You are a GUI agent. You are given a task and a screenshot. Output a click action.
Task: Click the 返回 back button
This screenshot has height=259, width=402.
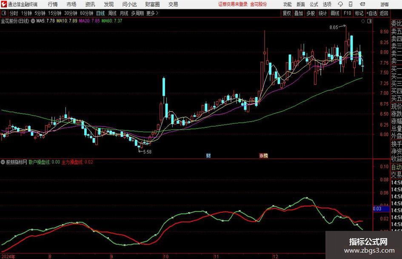pyautogui.click(x=384, y=13)
